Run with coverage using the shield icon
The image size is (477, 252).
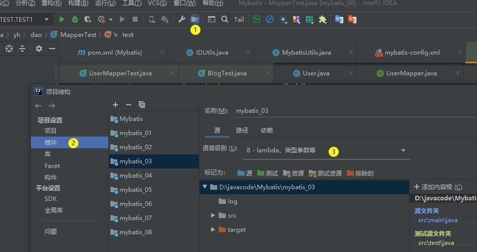click(x=88, y=19)
